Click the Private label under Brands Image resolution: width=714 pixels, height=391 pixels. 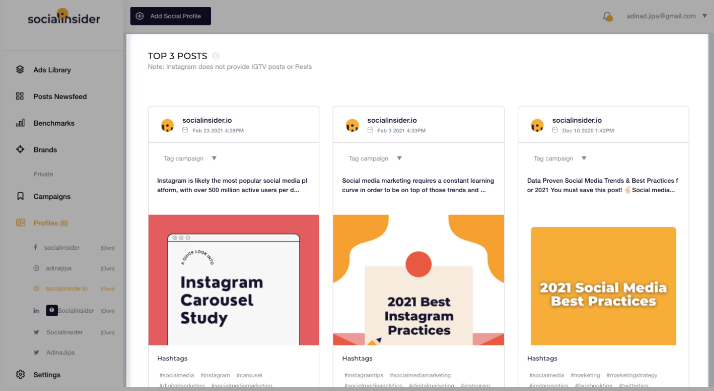coord(43,174)
